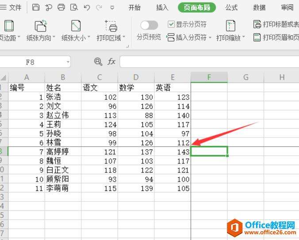Select column B header
This screenshot has width=299, height=240.
[x=63, y=77]
